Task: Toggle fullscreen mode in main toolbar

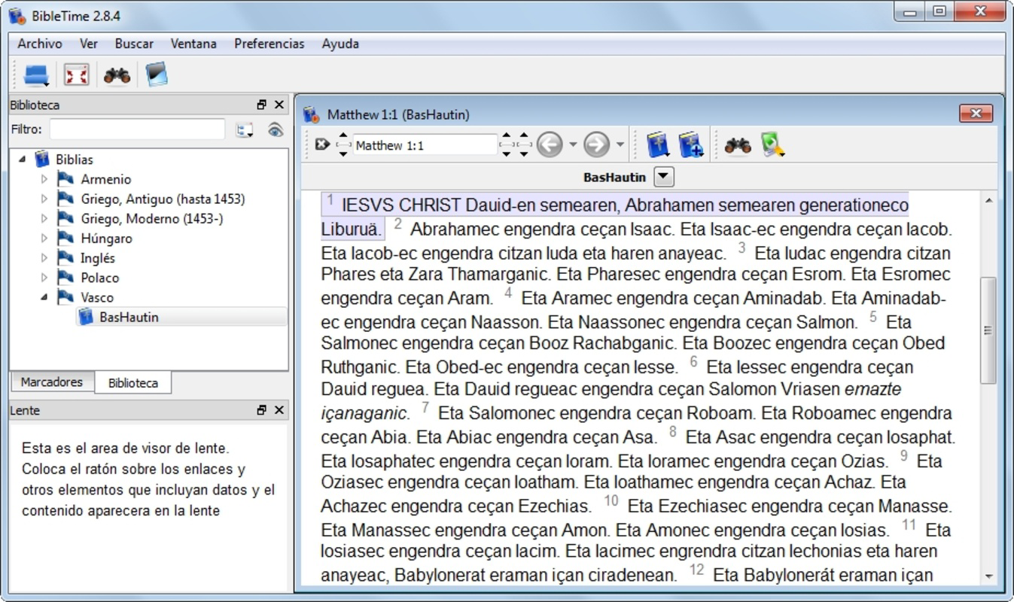Action: tap(77, 75)
